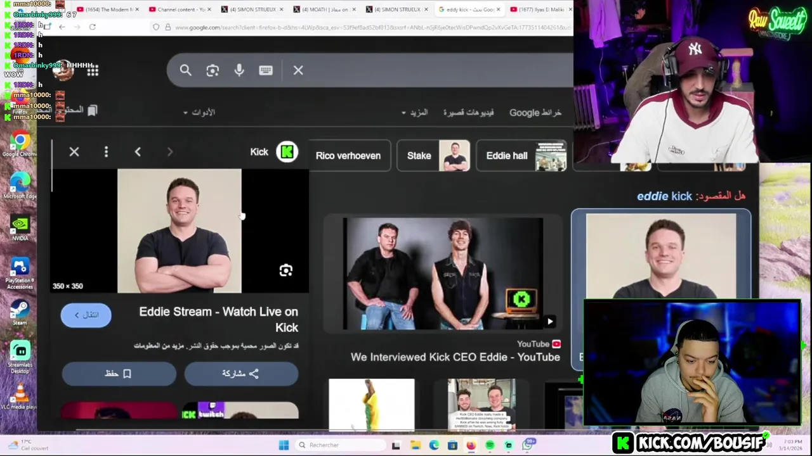Close the eddy kick Google tab
Image resolution: width=812 pixels, height=456 pixels.
point(498,9)
